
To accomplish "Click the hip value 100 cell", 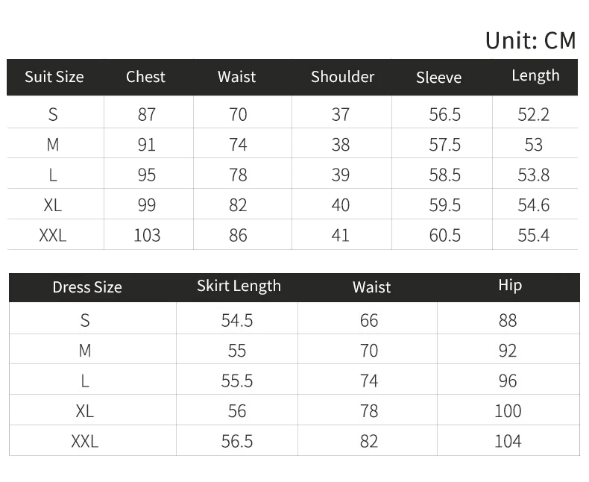I will click(508, 410).
